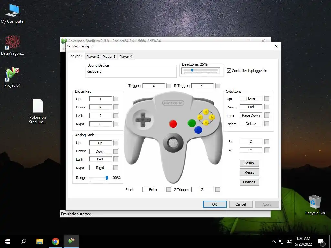
Task: Click the Analog Stick Left field
Action: click(x=100, y=159)
